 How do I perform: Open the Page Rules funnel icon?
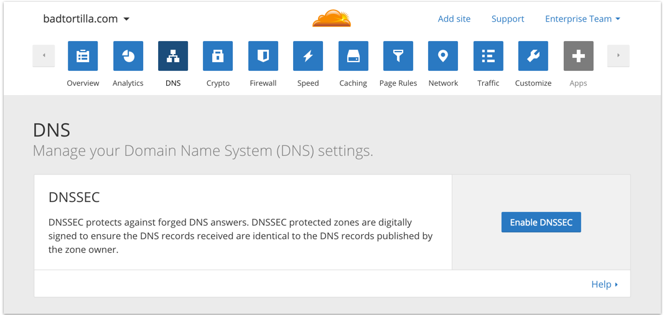click(x=398, y=56)
